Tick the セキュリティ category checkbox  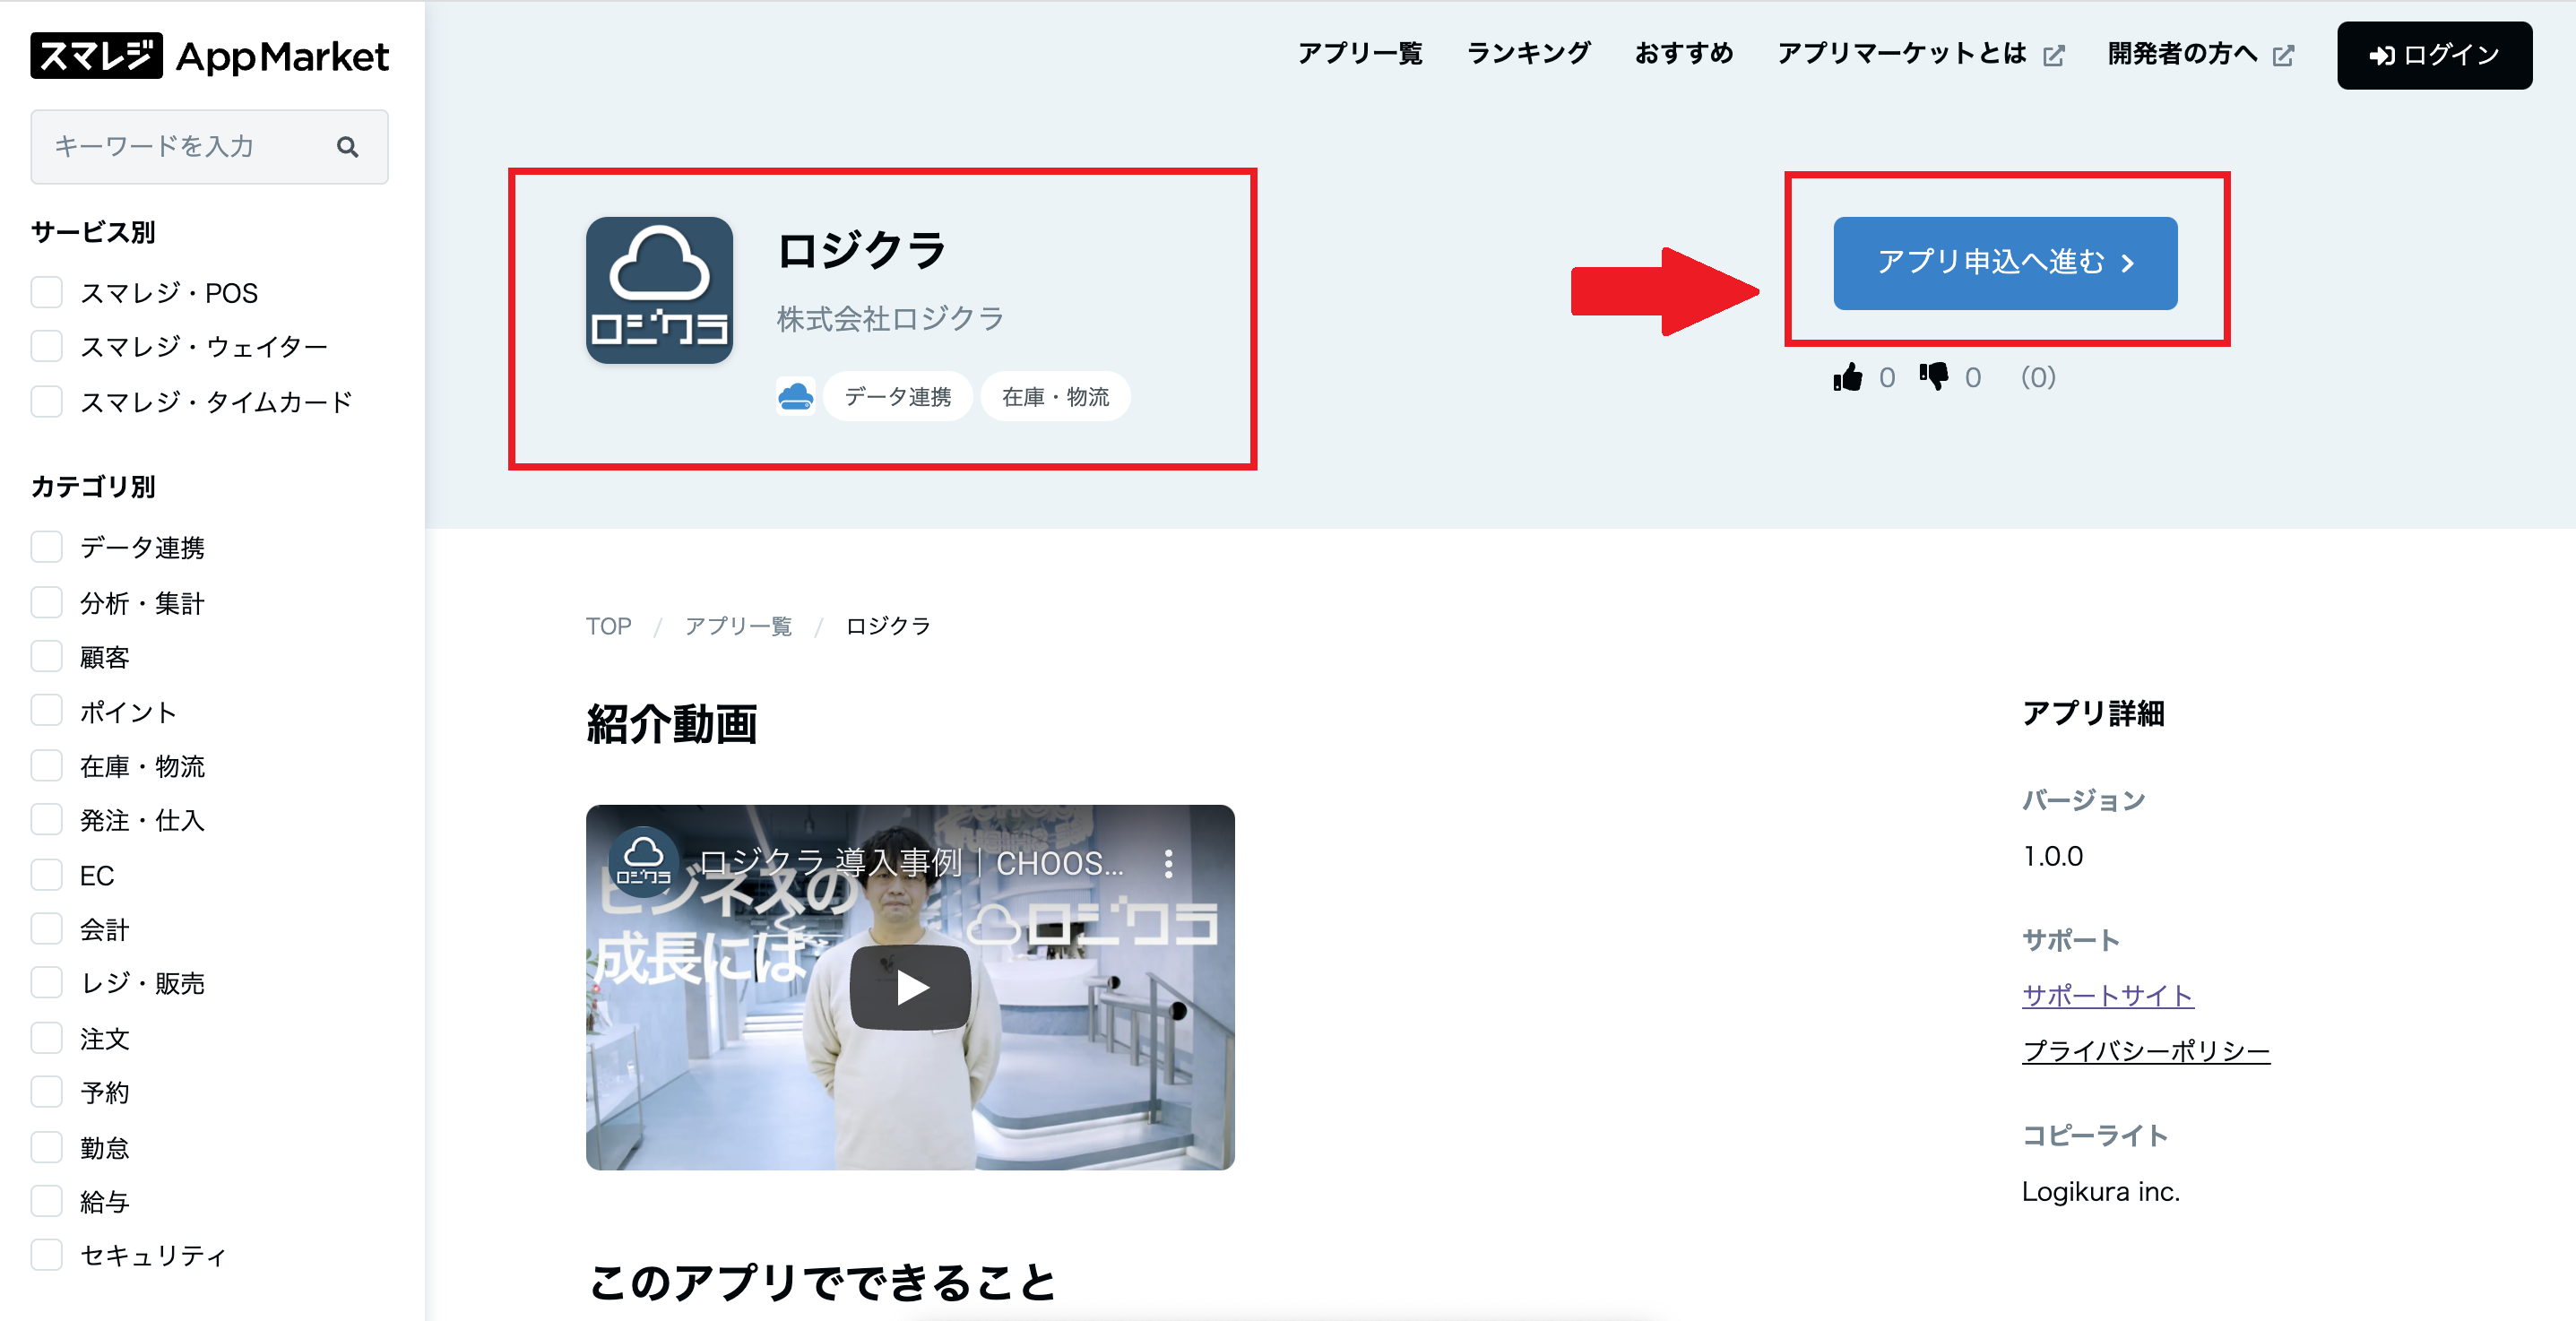pyautogui.click(x=47, y=1255)
